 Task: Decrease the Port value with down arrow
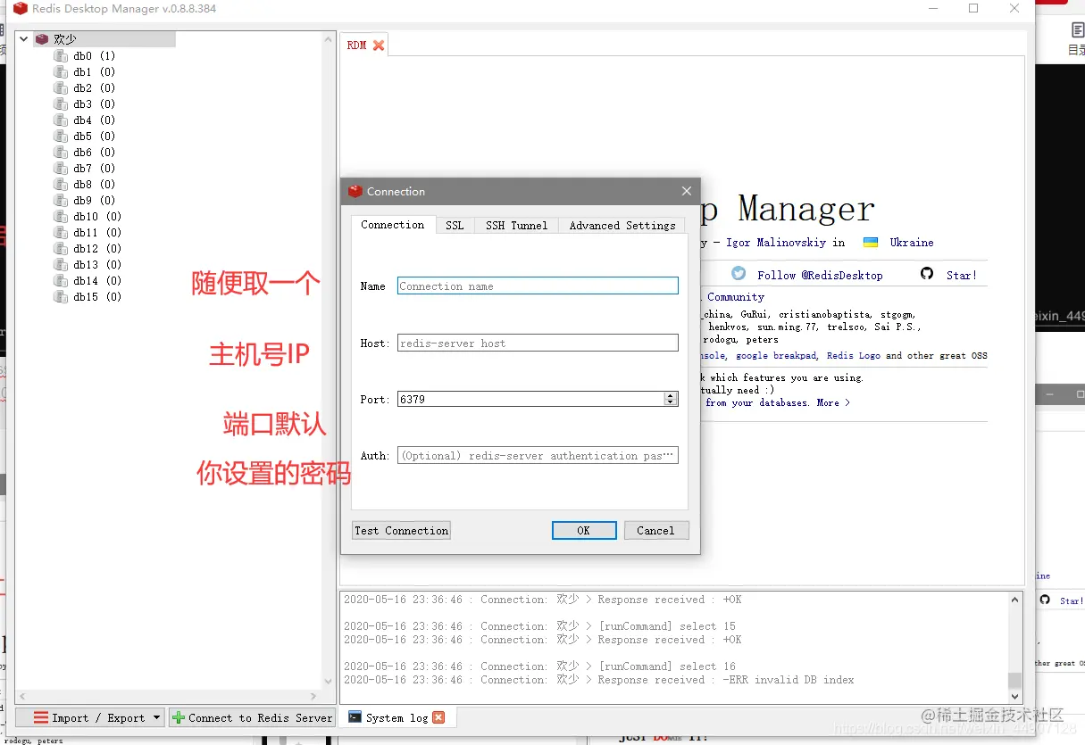(671, 403)
